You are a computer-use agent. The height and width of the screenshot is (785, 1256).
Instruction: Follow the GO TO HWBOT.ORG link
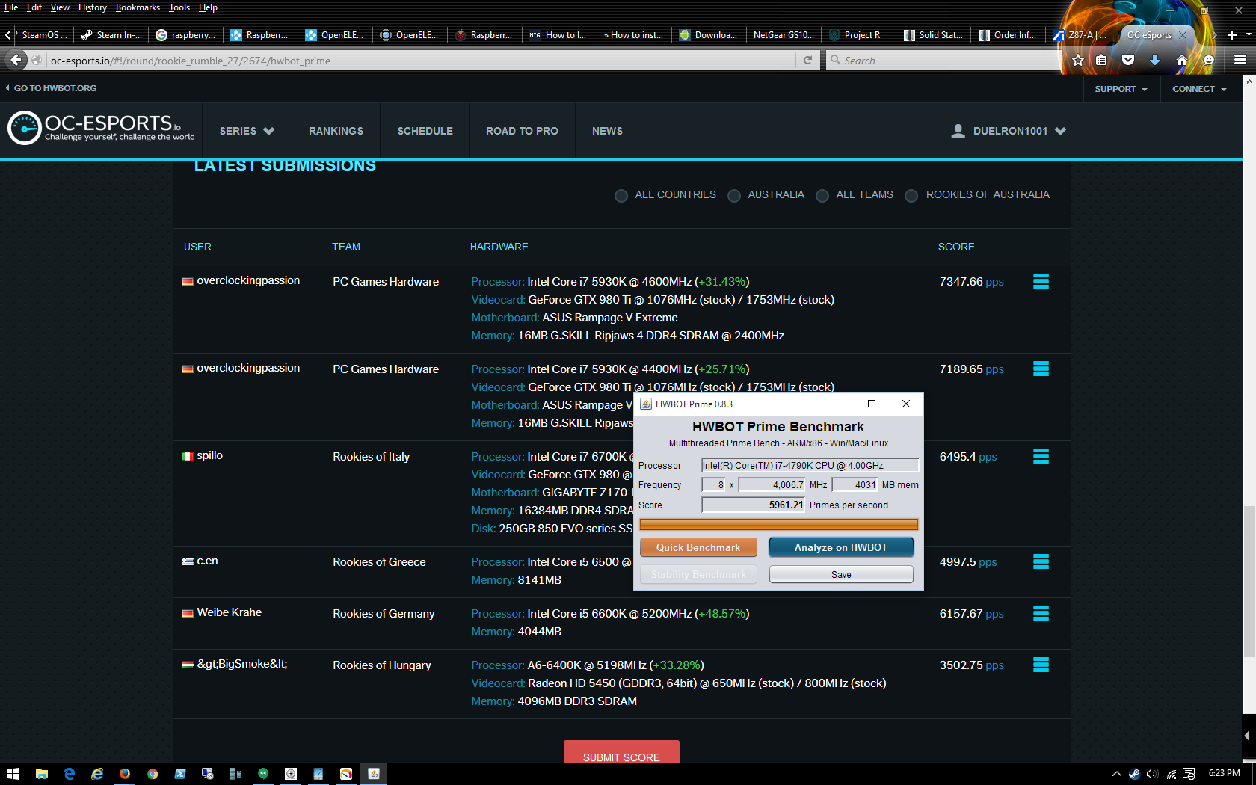coord(51,88)
